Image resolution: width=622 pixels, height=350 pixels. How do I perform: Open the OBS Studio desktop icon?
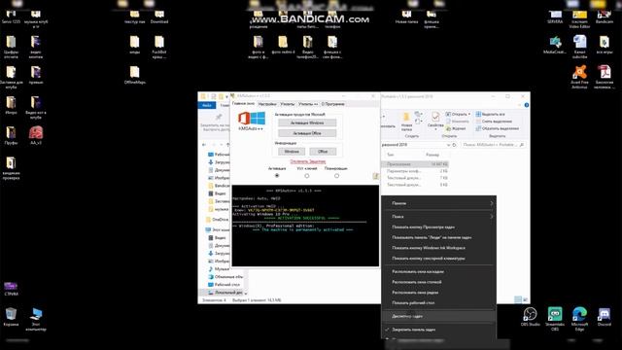531,317
